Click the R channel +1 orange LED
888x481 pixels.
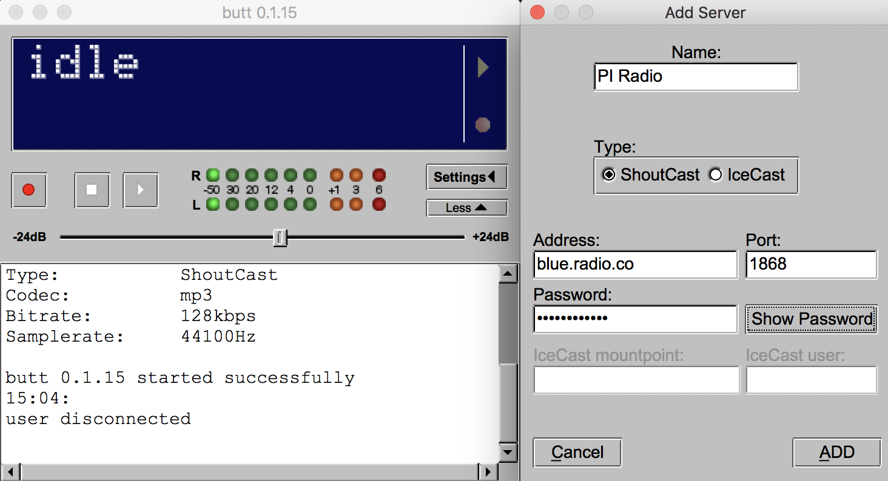336,176
